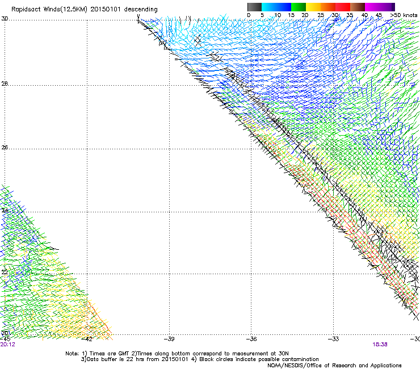Click the '>50 knots' legend label
The height and width of the screenshot is (369, 420).
tap(404, 15)
